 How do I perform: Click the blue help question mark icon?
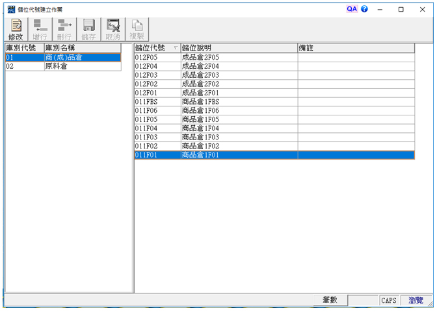click(364, 9)
